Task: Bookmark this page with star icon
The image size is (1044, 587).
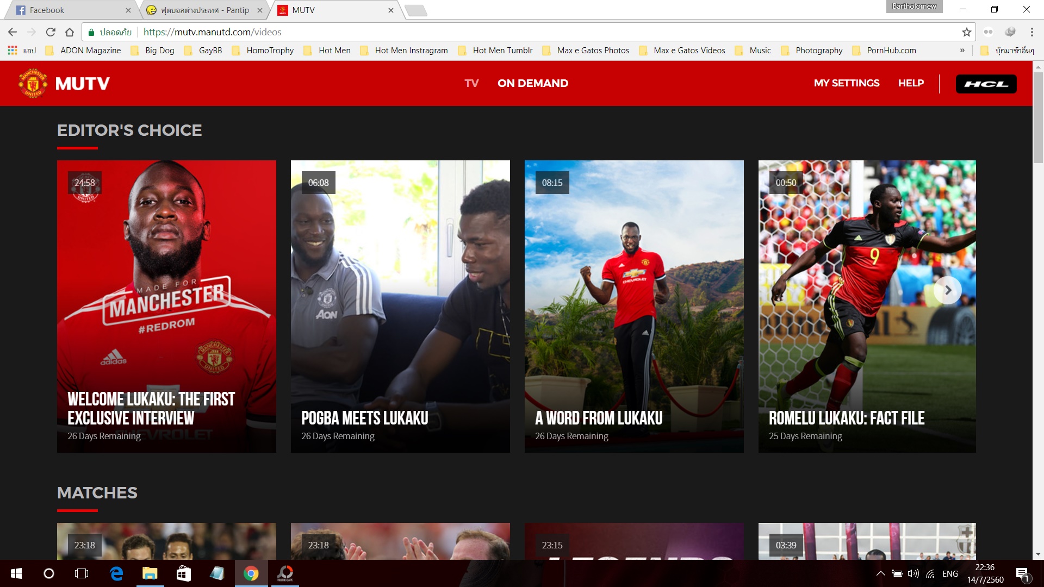Action: (x=966, y=32)
